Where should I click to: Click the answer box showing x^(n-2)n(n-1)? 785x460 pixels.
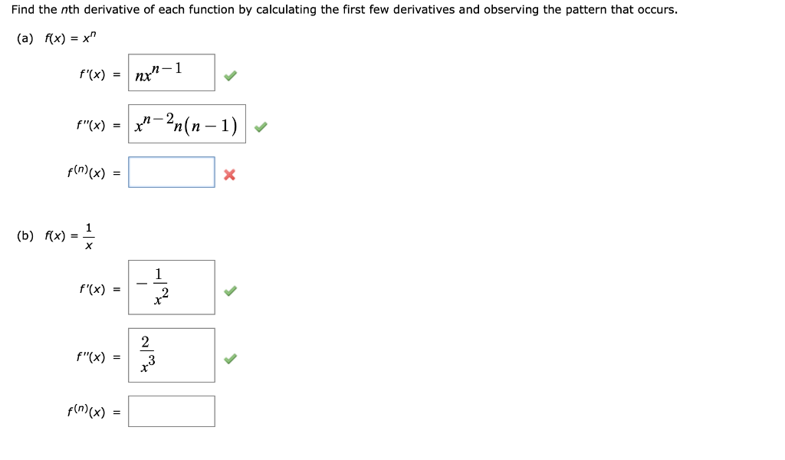pos(187,123)
